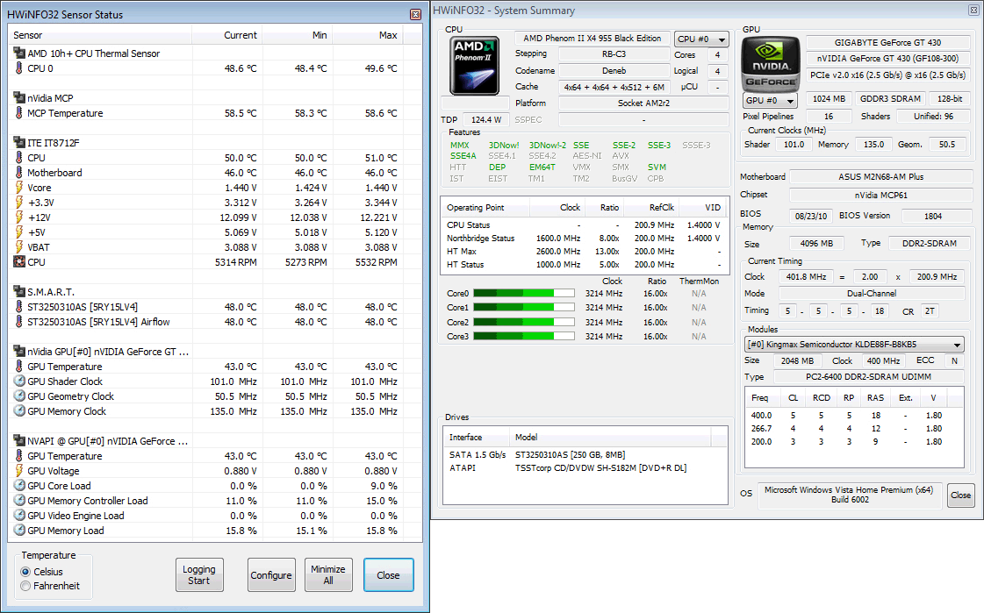Click the GPU Shader Clock icon
The width and height of the screenshot is (984, 613).
pyautogui.click(x=19, y=381)
